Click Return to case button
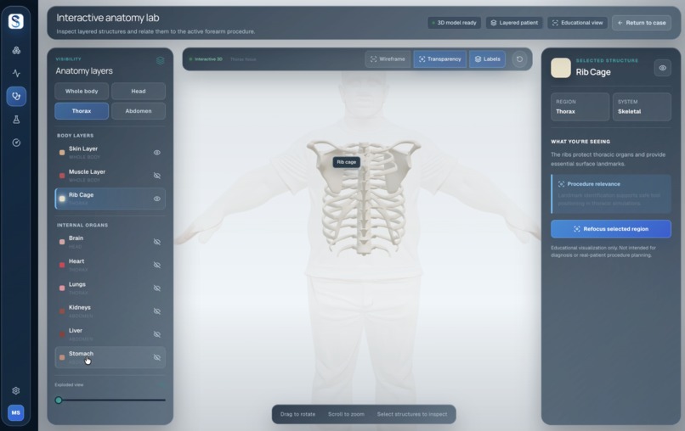Viewport: 685px width, 431px height. pyautogui.click(x=642, y=23)
